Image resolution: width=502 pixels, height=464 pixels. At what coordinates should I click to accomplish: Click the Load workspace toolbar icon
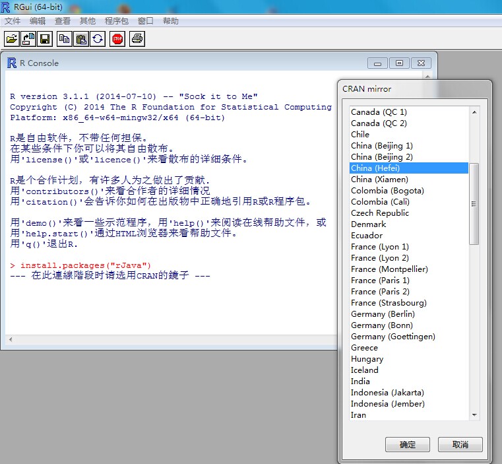[x=28, y=39]
